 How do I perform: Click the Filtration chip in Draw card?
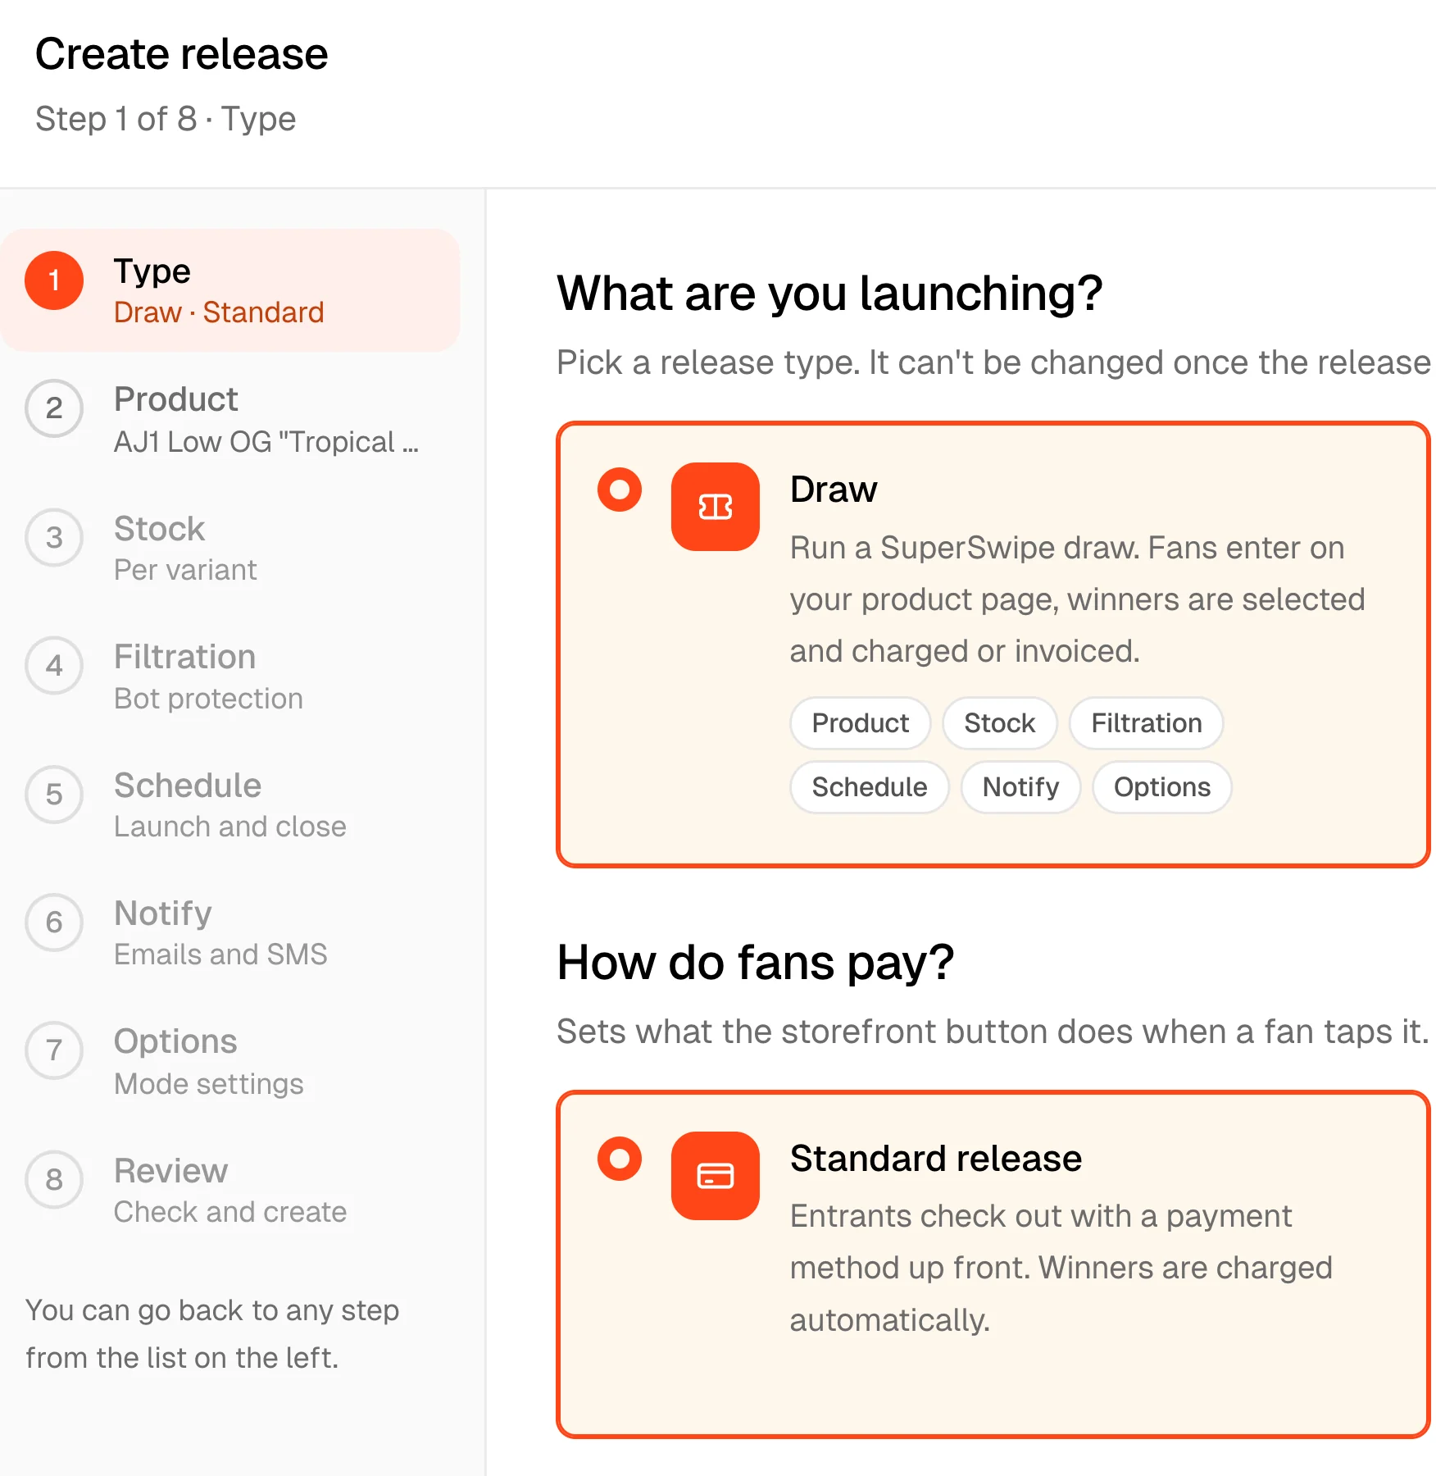1146,723
